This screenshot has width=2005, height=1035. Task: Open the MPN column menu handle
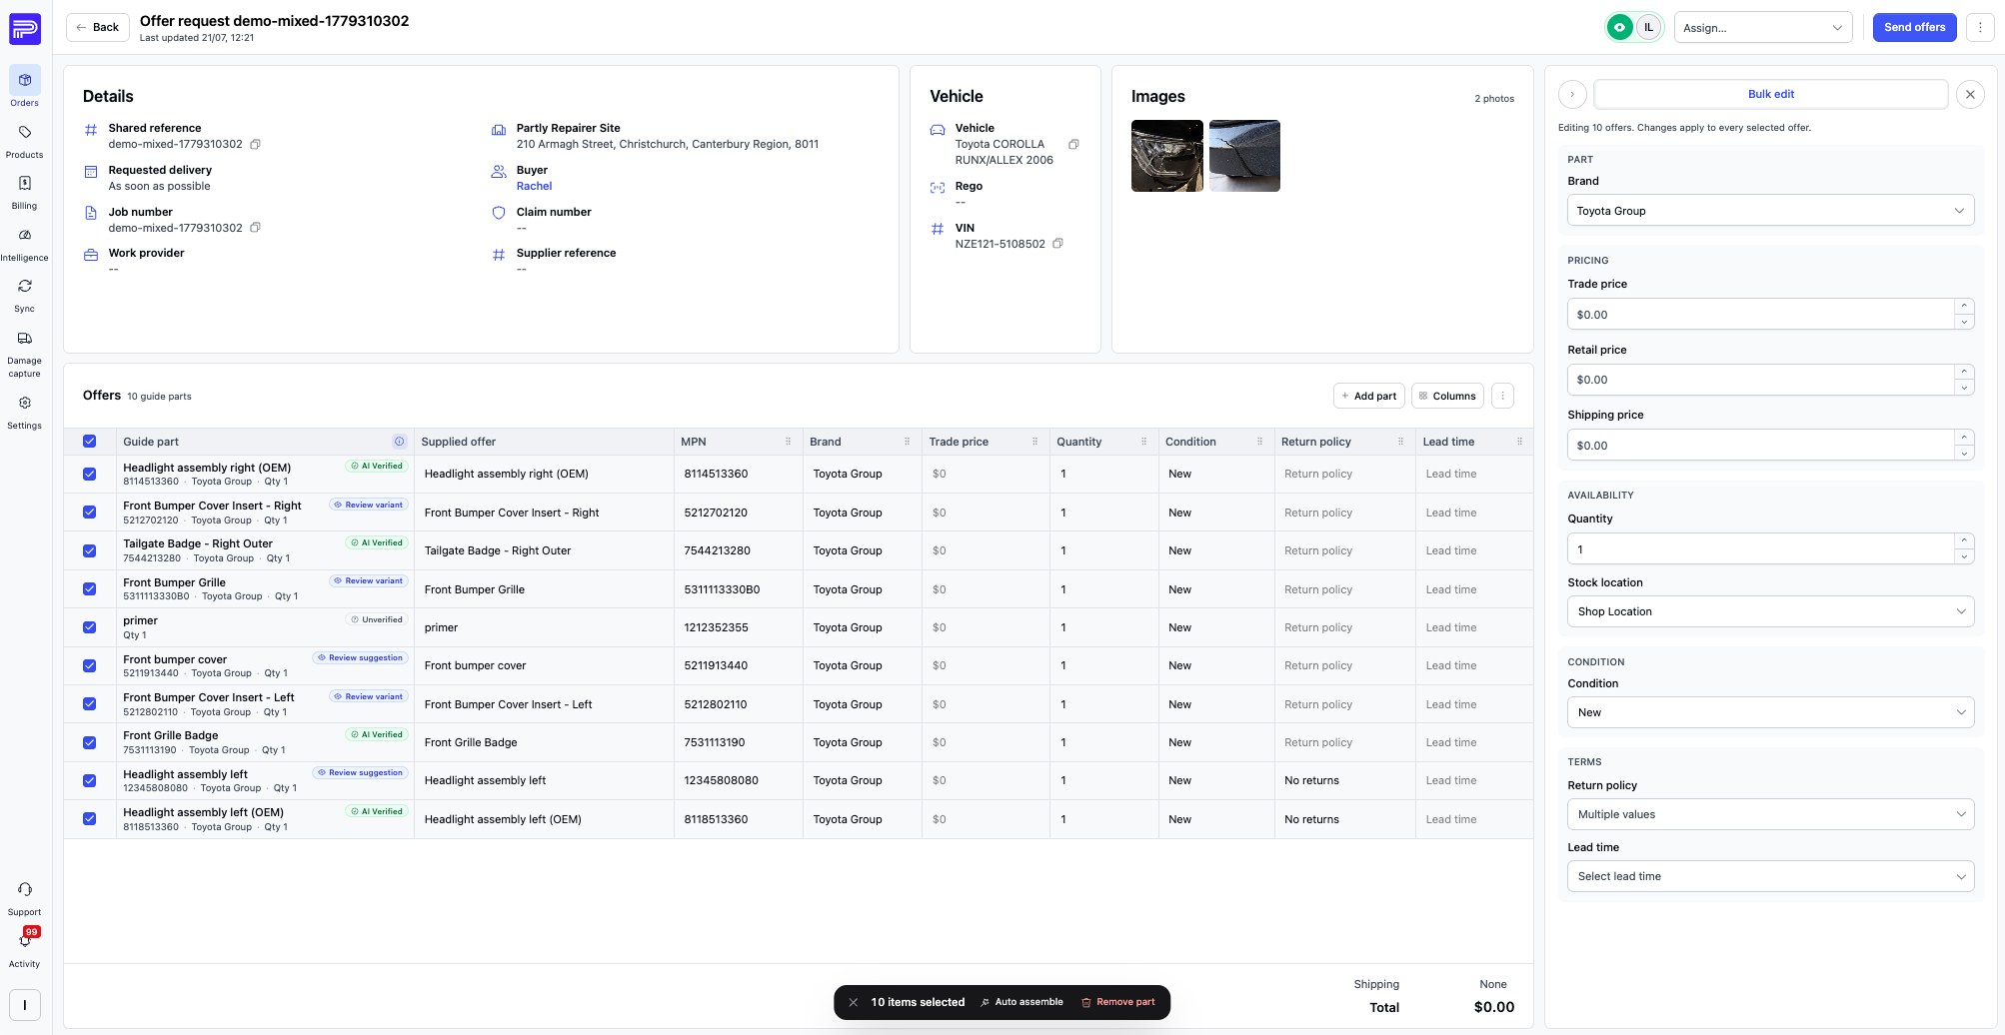coord(789,442)
